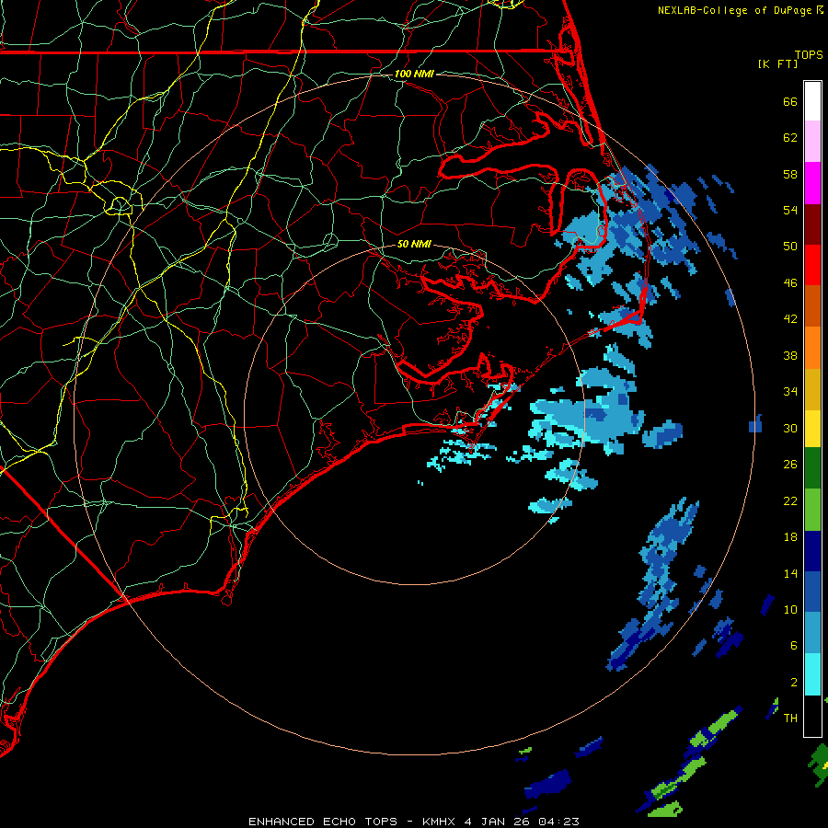The width and height of the screenshot is (828, 828).
Task: Click the K FT units label
Action: [777, 63]
